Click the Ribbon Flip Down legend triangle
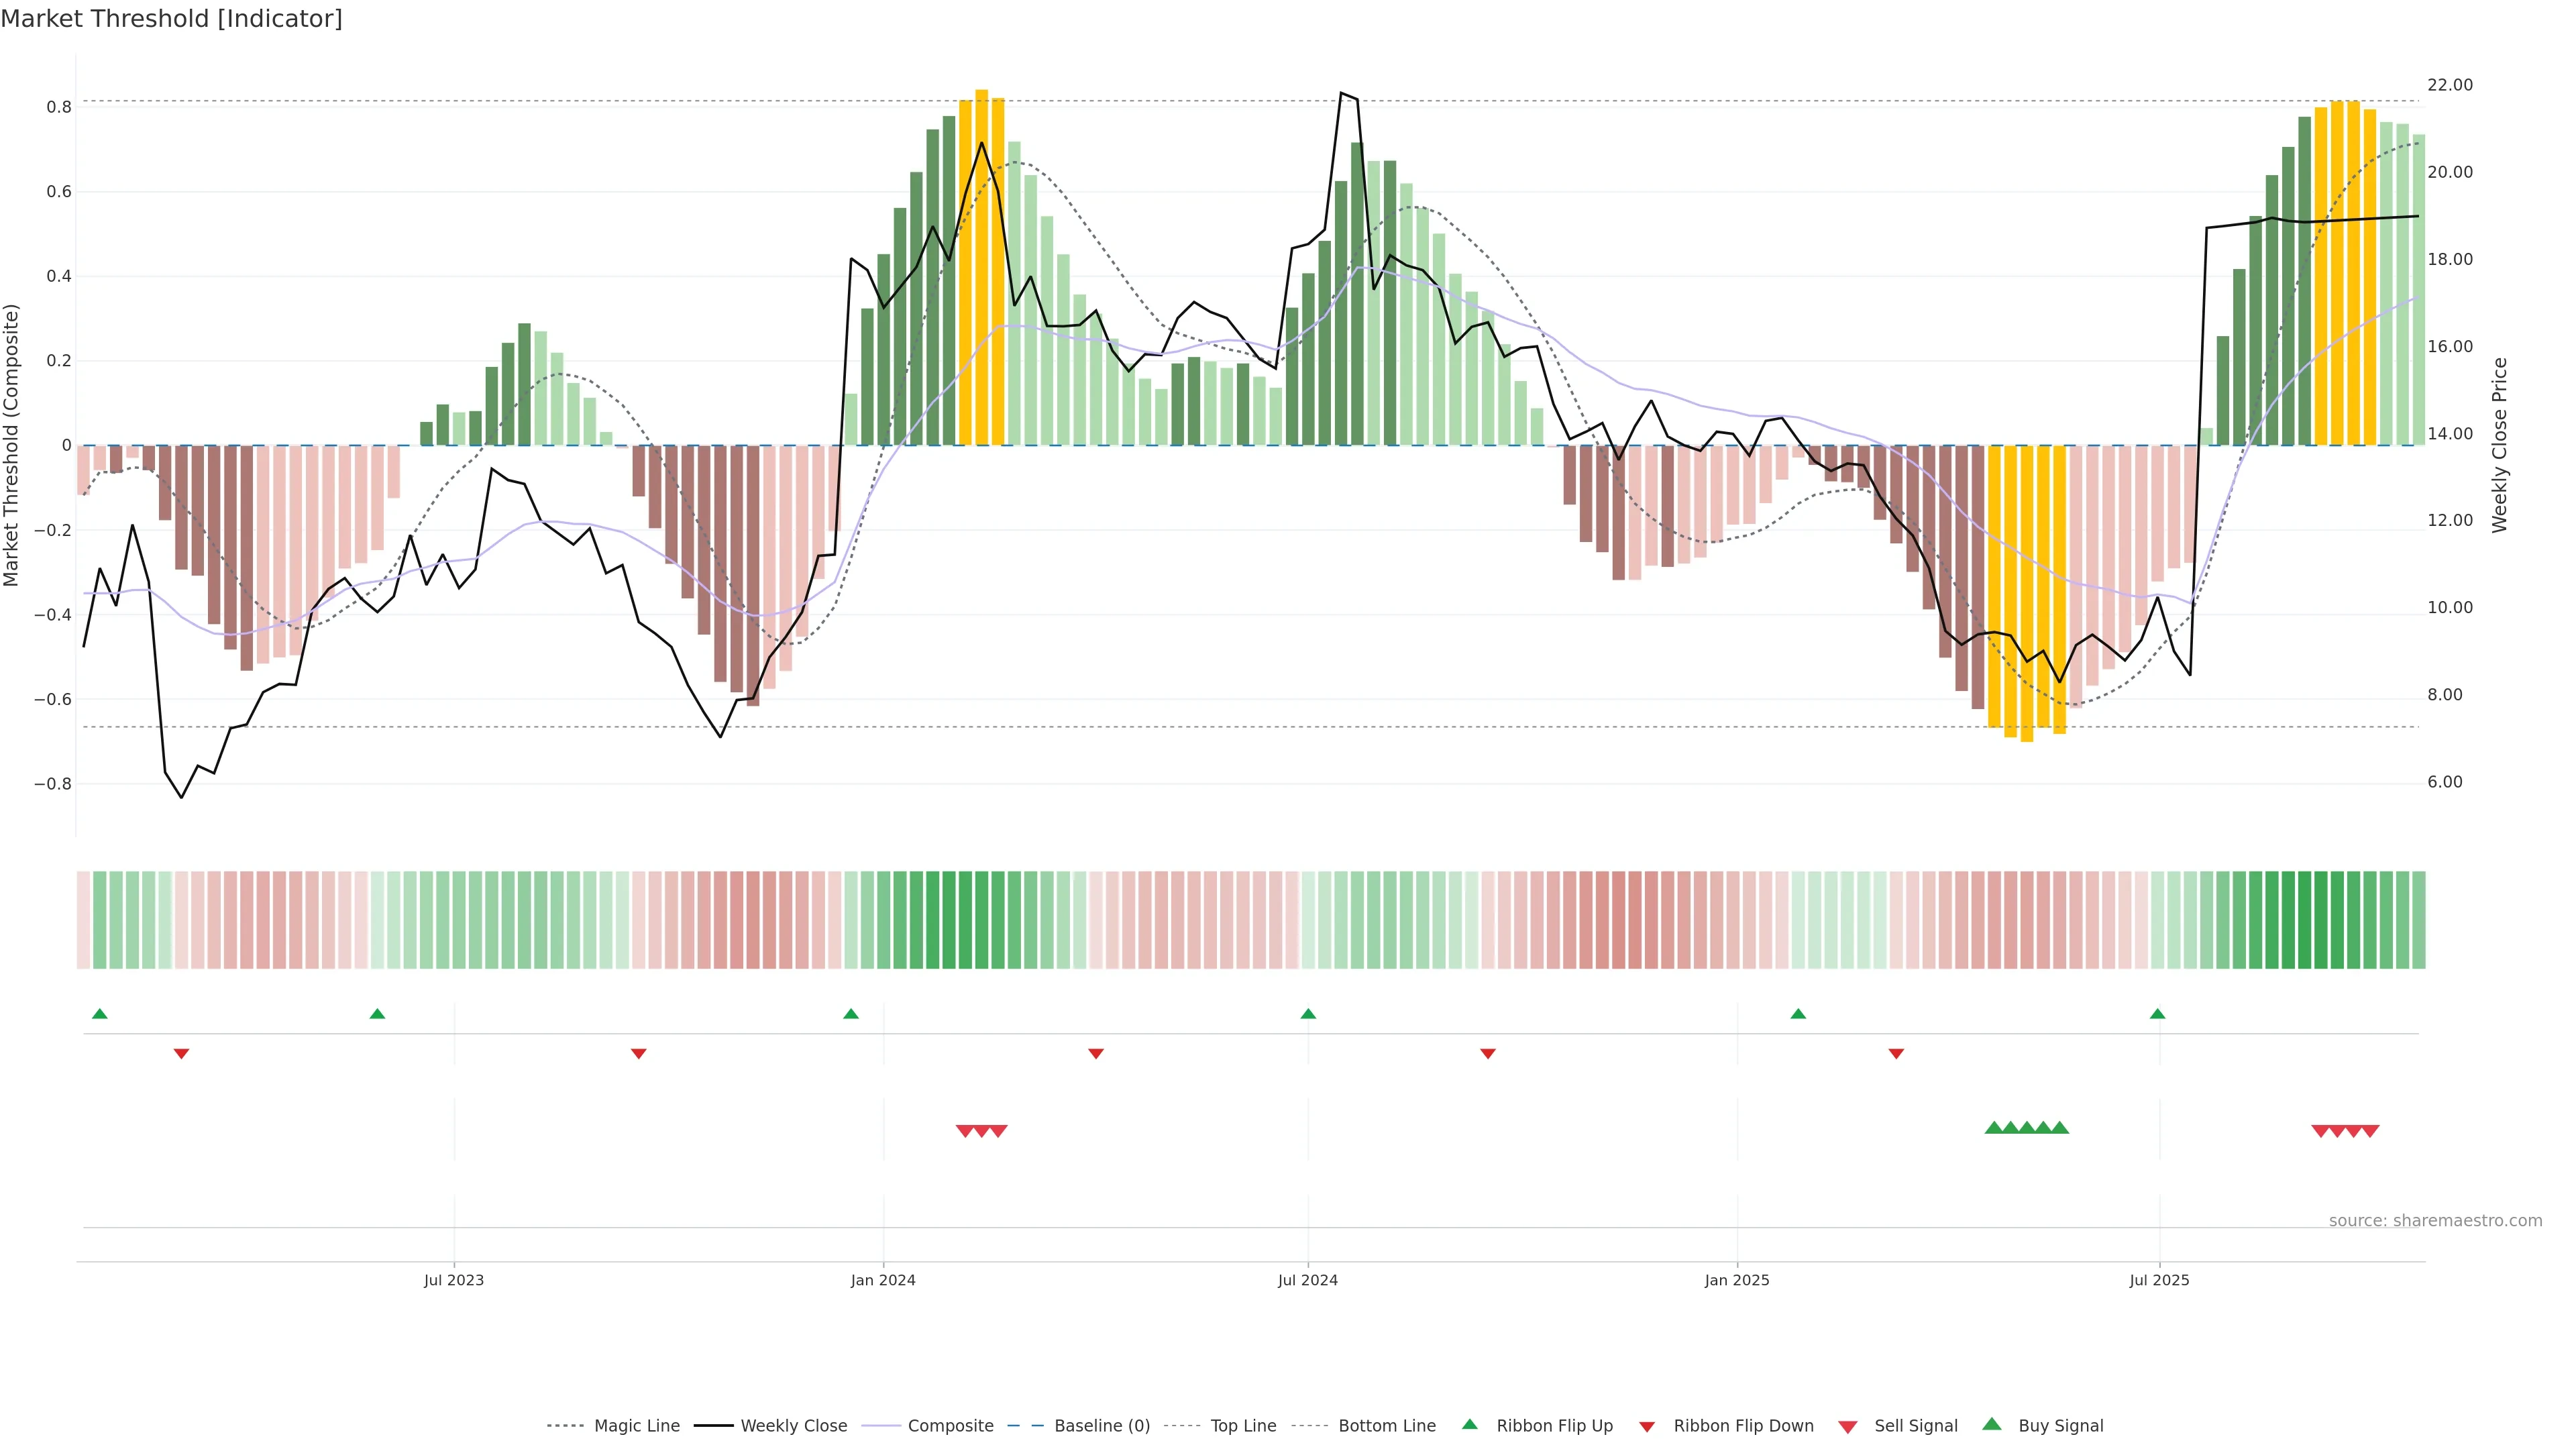This screenshot has width=2576, height=1449. point(1647,1426)
